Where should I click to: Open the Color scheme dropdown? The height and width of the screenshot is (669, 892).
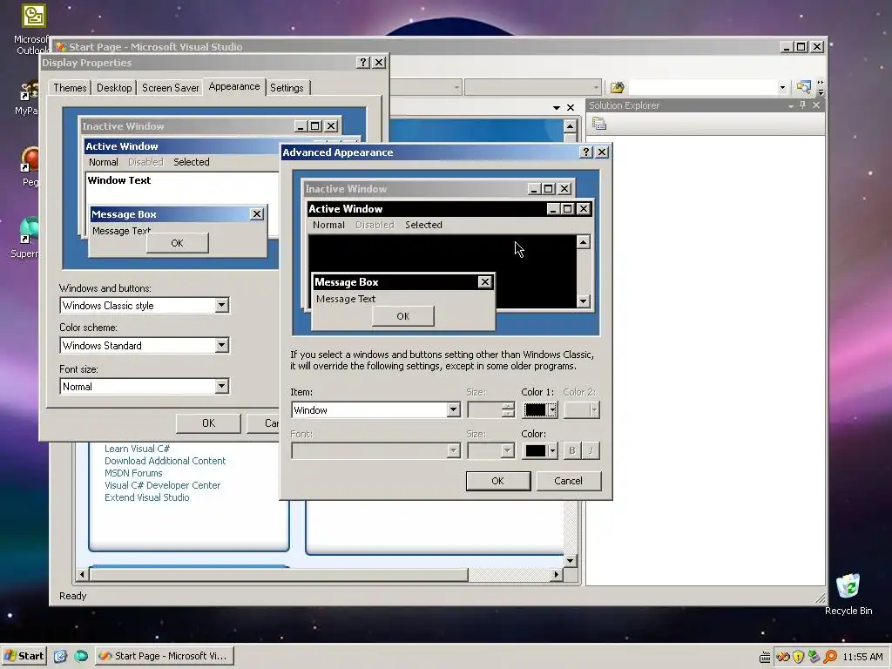pos(222,345)
